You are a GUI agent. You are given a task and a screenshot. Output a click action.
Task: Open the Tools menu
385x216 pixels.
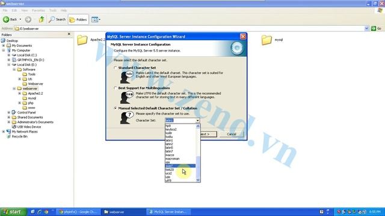pos(53,11)
